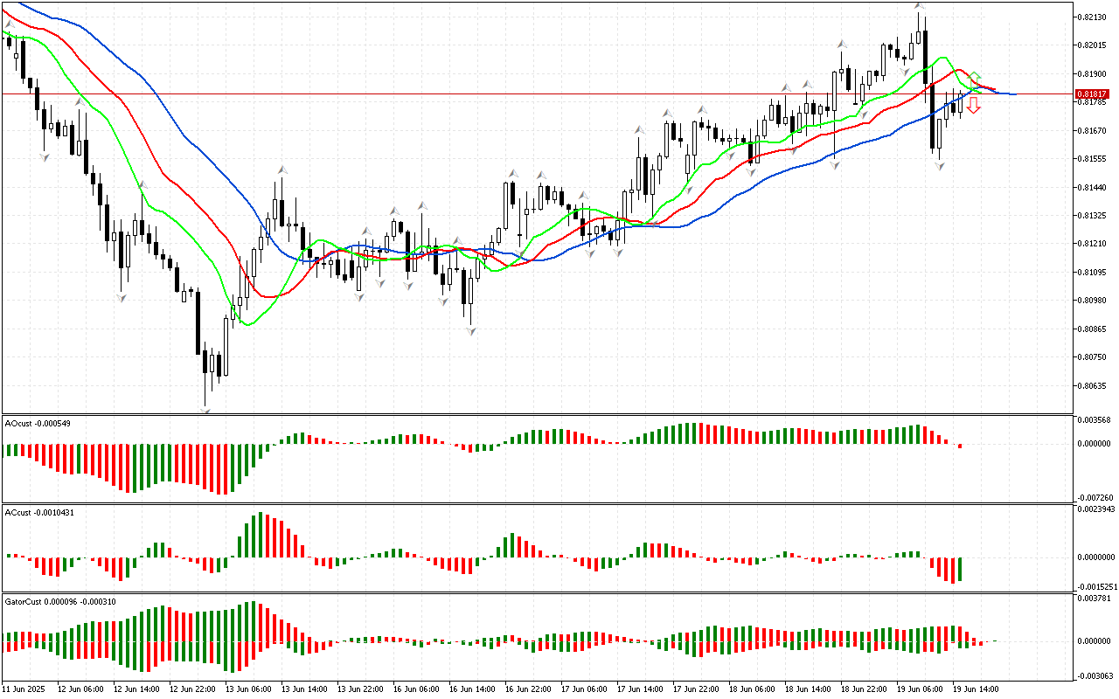Click the 16 Jun 14:00 time label
The image size is (1119, 699).
(473, 689)
